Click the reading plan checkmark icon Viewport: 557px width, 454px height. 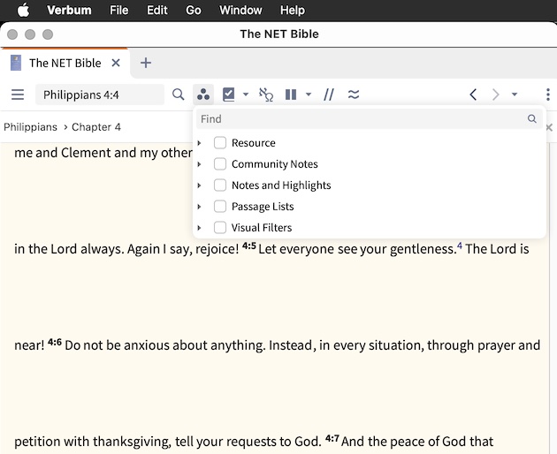(228, 95)
